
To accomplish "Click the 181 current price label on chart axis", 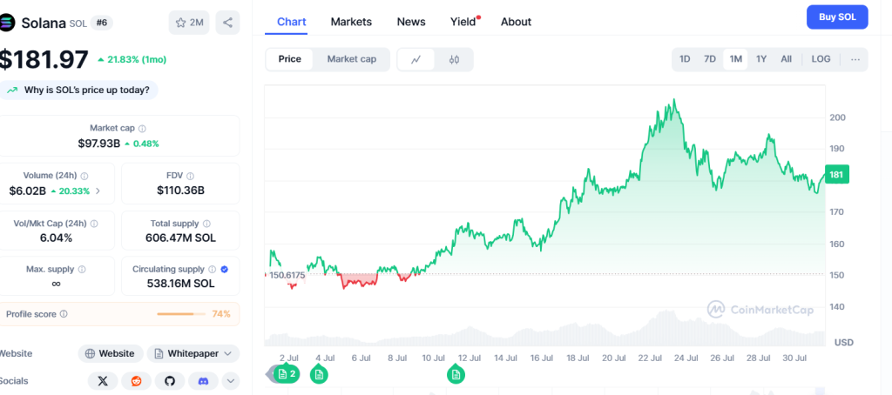I will (x=835, y=174).
